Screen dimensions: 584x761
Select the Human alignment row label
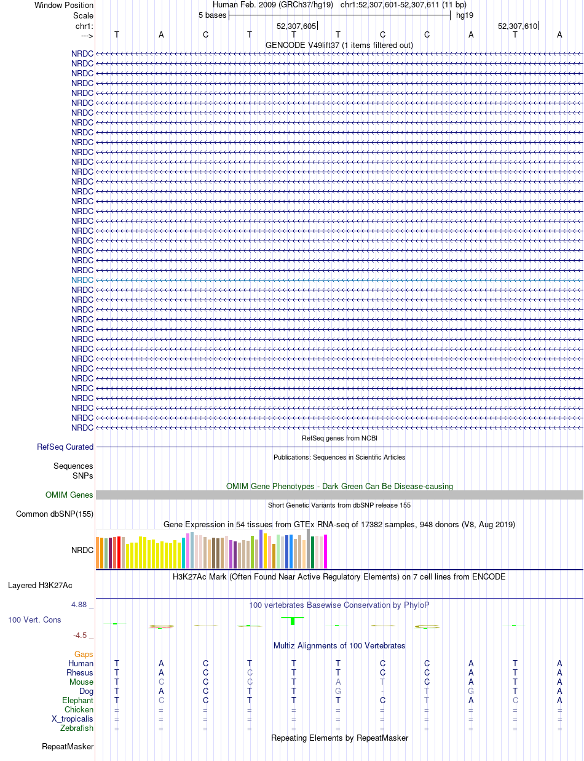point(81,664)
